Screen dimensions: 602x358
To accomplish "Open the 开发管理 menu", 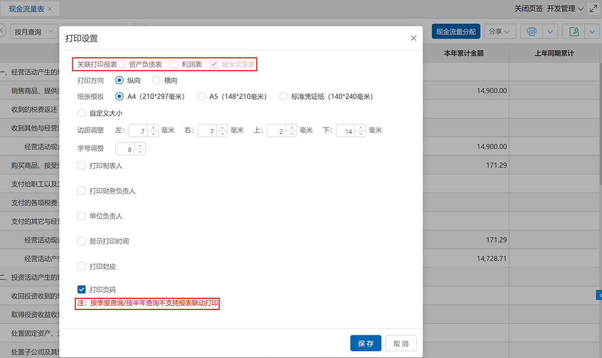I will 564,9.
